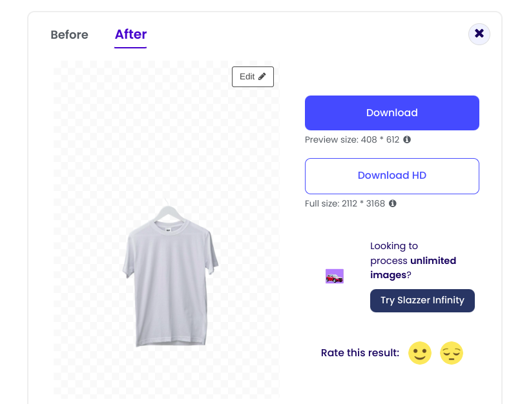Click the info icon next to Full size
Image resolution: width=511 pixels, height=404 pixels.
tap(392, 204)
